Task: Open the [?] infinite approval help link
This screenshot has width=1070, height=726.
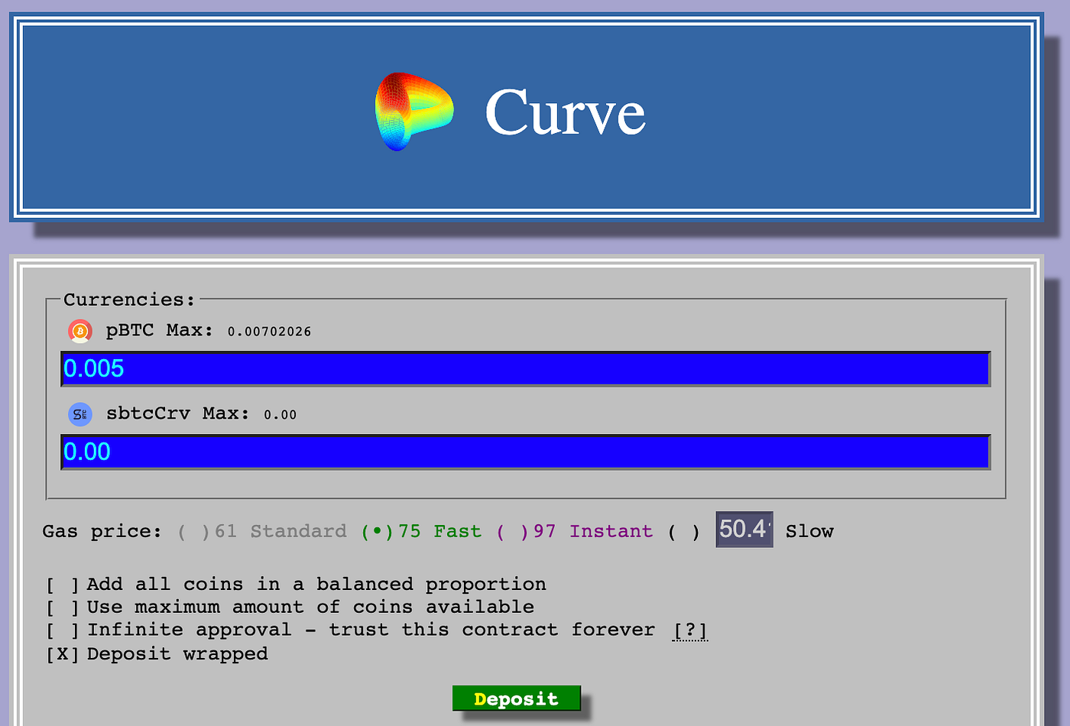Action: (x=690, y=630)
